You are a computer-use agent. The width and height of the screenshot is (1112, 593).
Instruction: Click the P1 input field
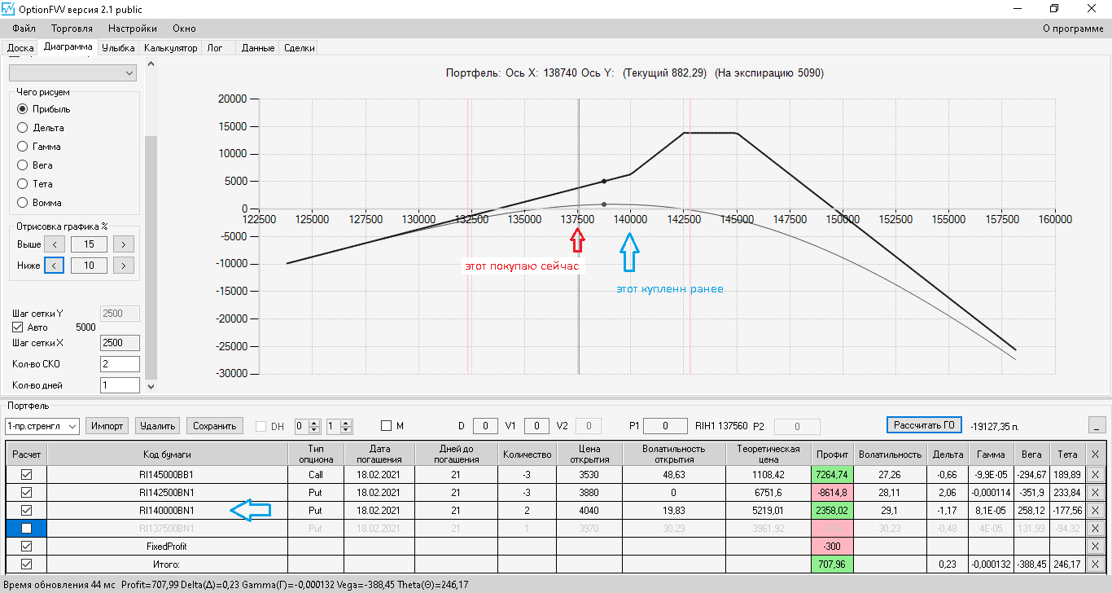tap(665, 425)
